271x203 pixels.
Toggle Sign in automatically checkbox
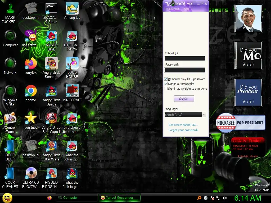[x=166, y=84]
